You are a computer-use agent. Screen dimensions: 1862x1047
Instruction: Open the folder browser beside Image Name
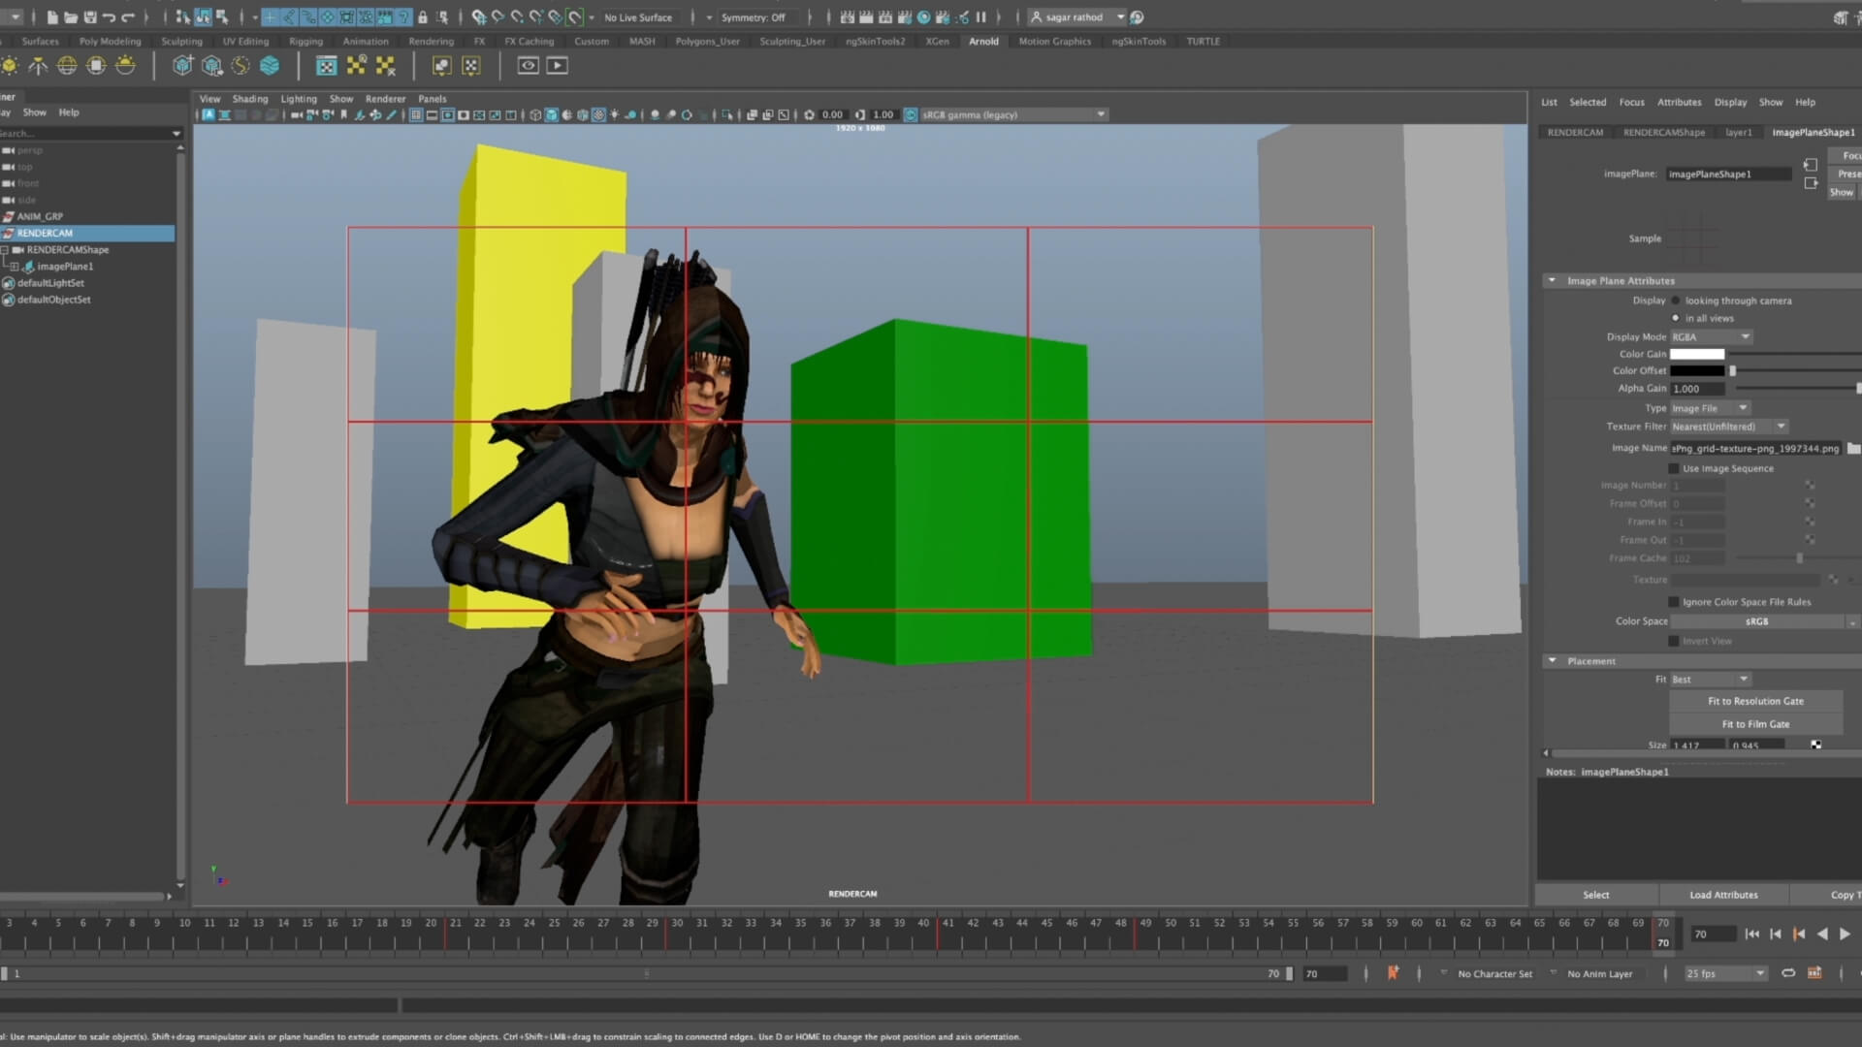(1853, 448)
